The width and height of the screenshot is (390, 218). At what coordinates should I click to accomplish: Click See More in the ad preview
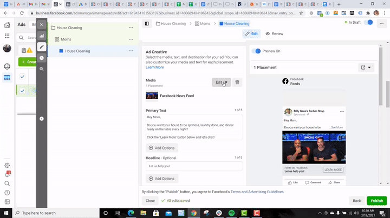coord(336,127)
